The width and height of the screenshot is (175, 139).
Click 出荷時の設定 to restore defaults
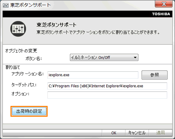29,111
